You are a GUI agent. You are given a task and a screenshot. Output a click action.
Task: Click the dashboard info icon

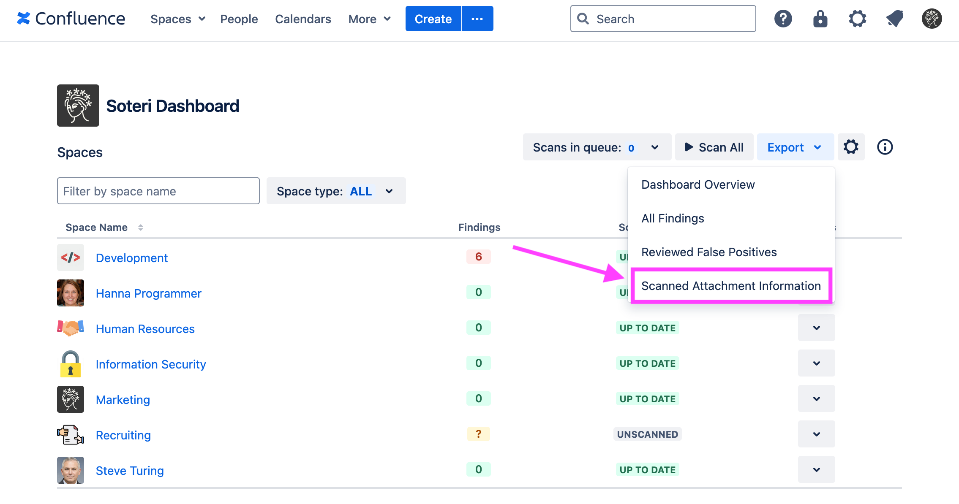pyautogui.click(x=885, y=147)
